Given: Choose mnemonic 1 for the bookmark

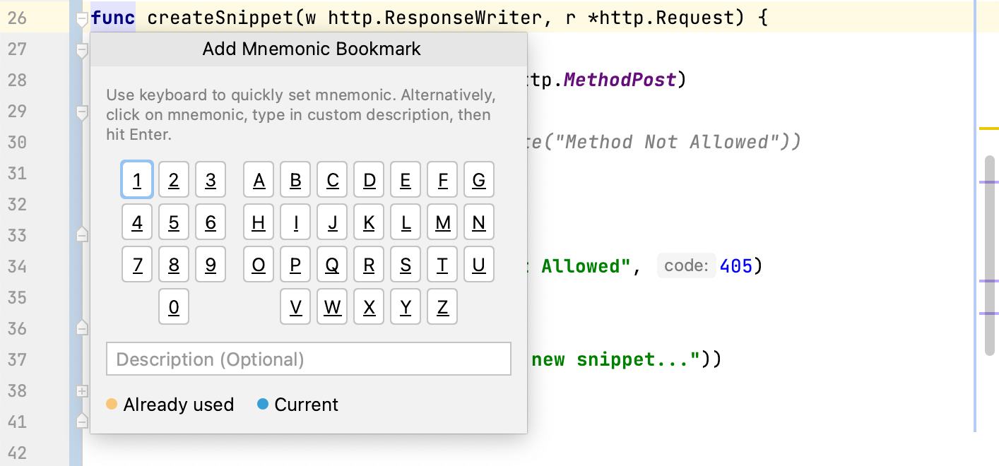Looking at the screenshot, I should tap(137, 180).
